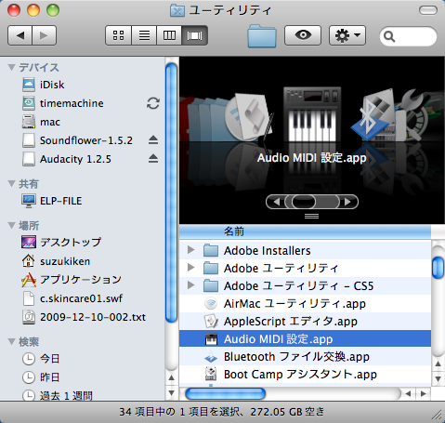
Task: Click the Cover Flow right arrow
Action: pos(347,202)
